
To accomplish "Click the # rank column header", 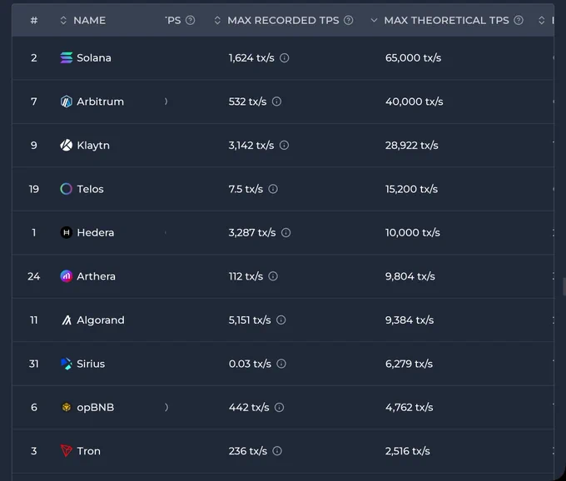I will (x=34, y=20).
